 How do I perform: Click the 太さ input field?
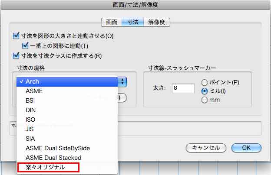pos(183,88)
